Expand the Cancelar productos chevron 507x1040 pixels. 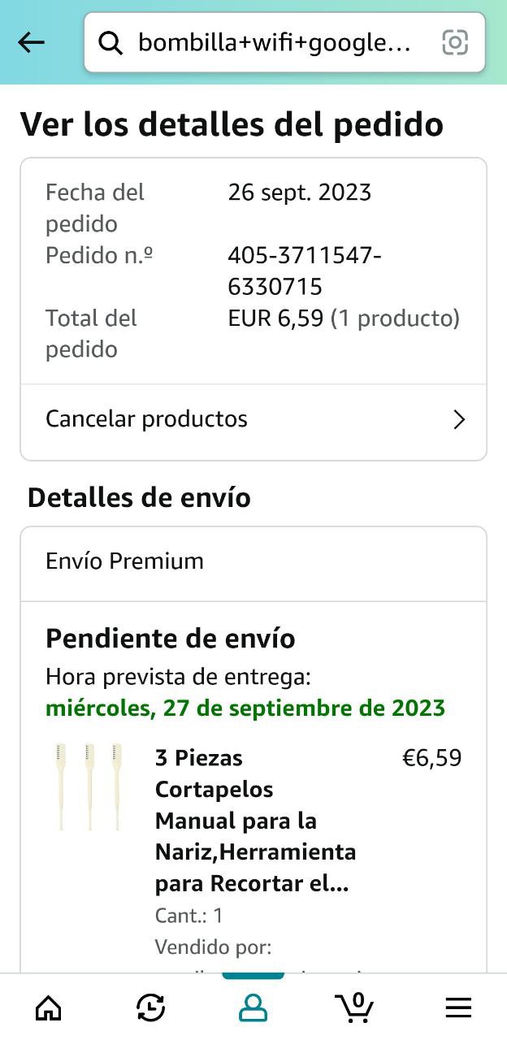[459, 419]
